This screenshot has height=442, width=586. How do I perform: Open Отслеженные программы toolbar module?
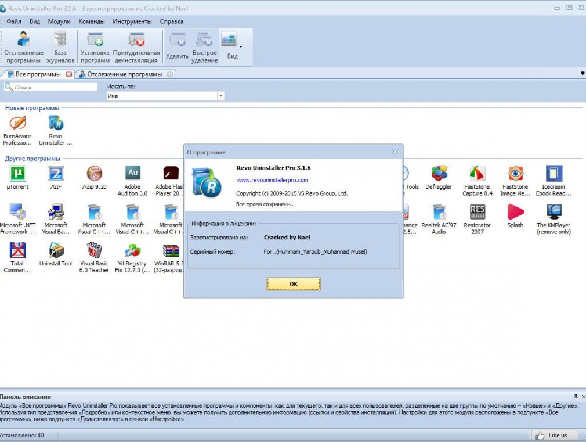point(24,47)
